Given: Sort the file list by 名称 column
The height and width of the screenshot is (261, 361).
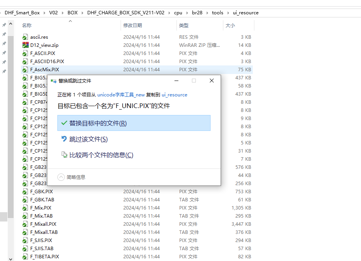Looking at the screenshot, I should click(27, 25).
